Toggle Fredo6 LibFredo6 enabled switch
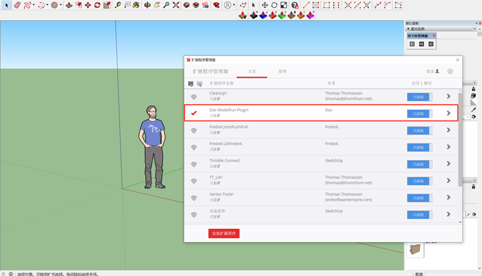The image size is (482, 276). [x=420, y=147]
